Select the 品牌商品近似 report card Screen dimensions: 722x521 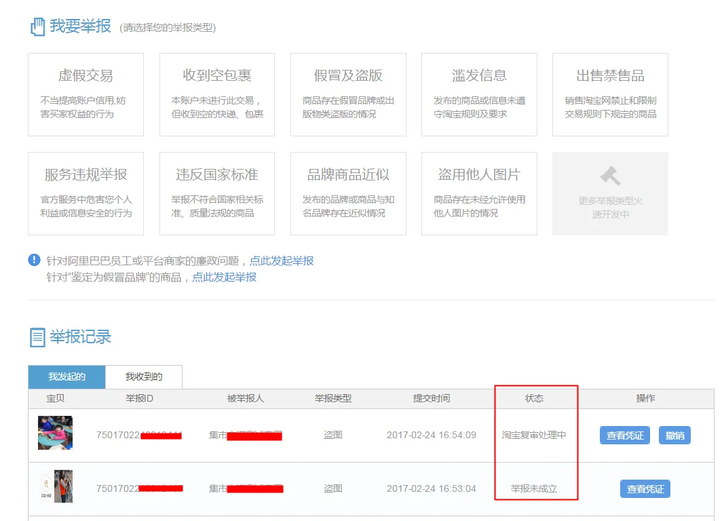(348, 193)
